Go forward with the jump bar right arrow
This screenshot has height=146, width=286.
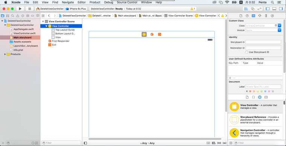tap(54, 16)
